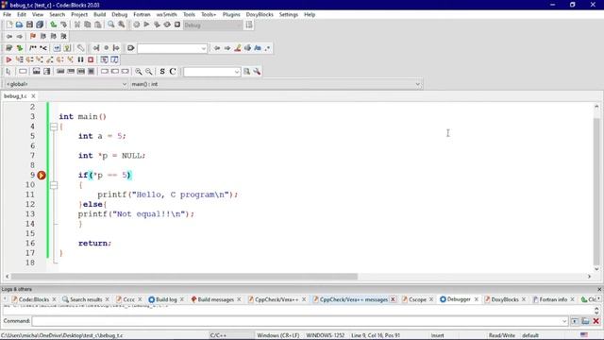Open the Debug build target dropdown

[212, 25]
